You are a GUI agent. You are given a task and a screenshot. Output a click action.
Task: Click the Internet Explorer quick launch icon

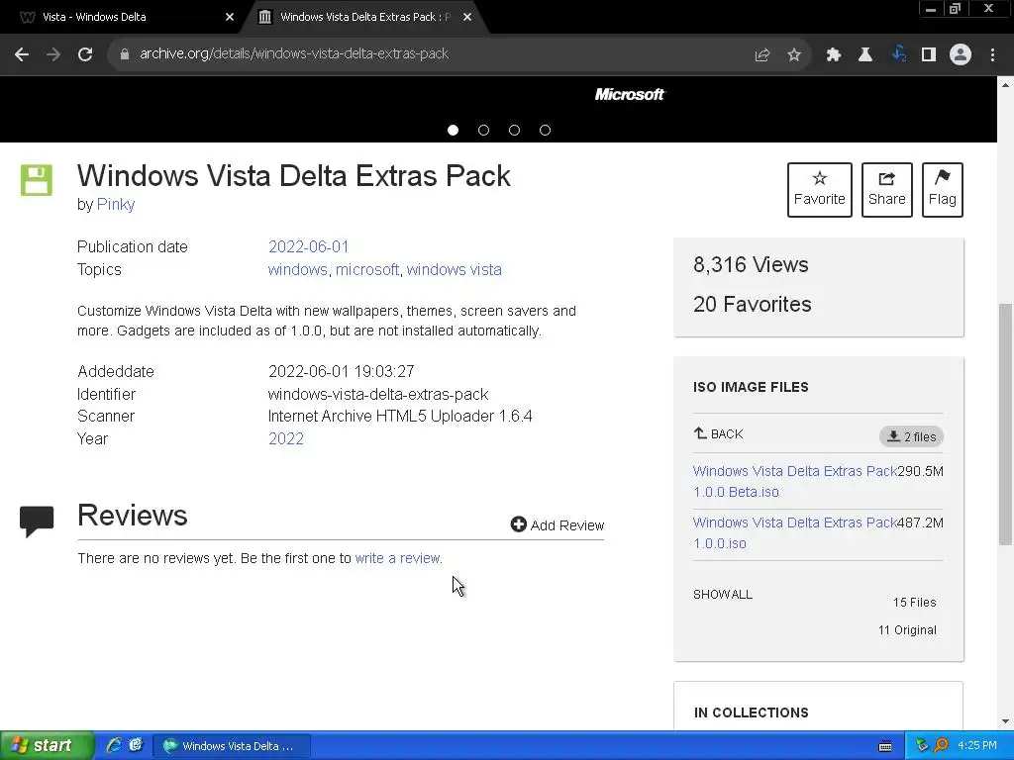pyautogui.click(x=114, y=745)
